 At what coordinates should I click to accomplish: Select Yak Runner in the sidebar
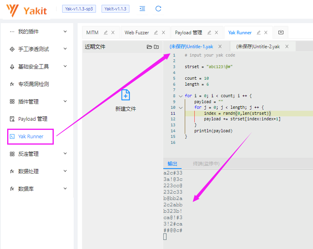coord(31,136)
